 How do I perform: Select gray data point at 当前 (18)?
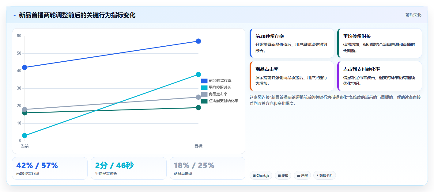pyautogui.click(x=25, y=109)
